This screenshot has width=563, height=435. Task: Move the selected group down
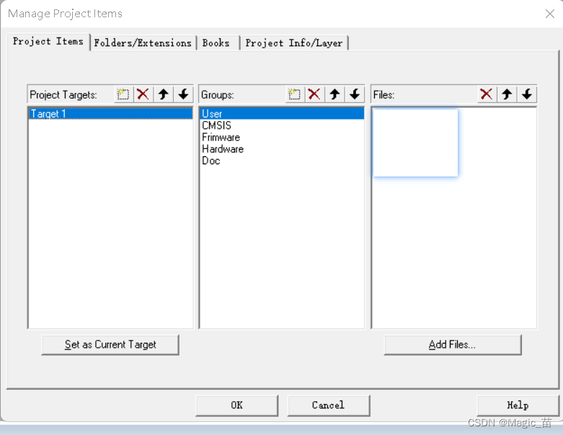355,94
